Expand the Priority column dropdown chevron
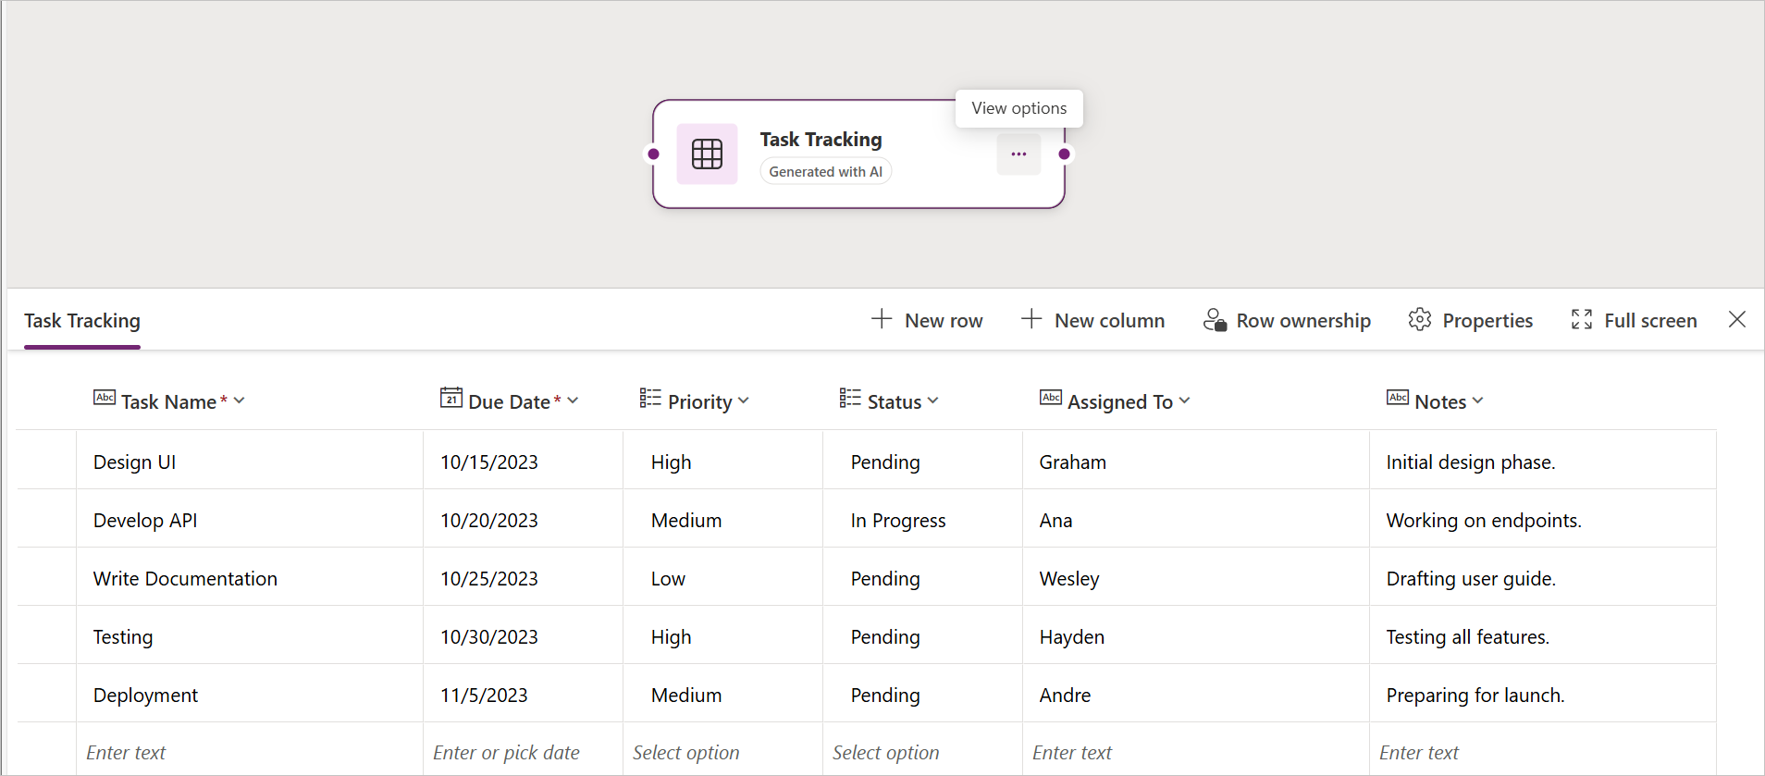Screen dimensions: 1765x776 point(744,400)
